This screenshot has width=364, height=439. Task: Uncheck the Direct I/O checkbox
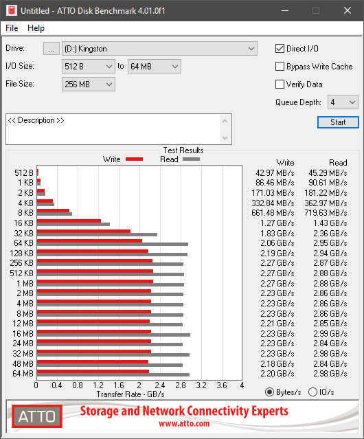click(280, 49)
